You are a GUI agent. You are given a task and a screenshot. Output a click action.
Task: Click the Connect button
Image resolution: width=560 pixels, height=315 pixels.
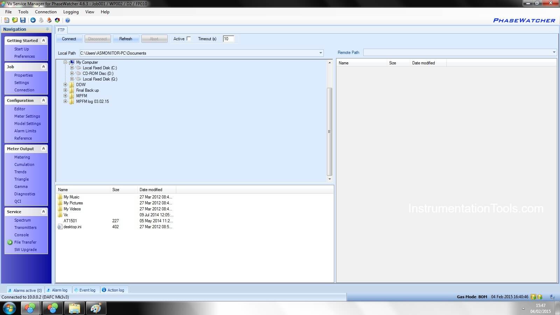69,39
